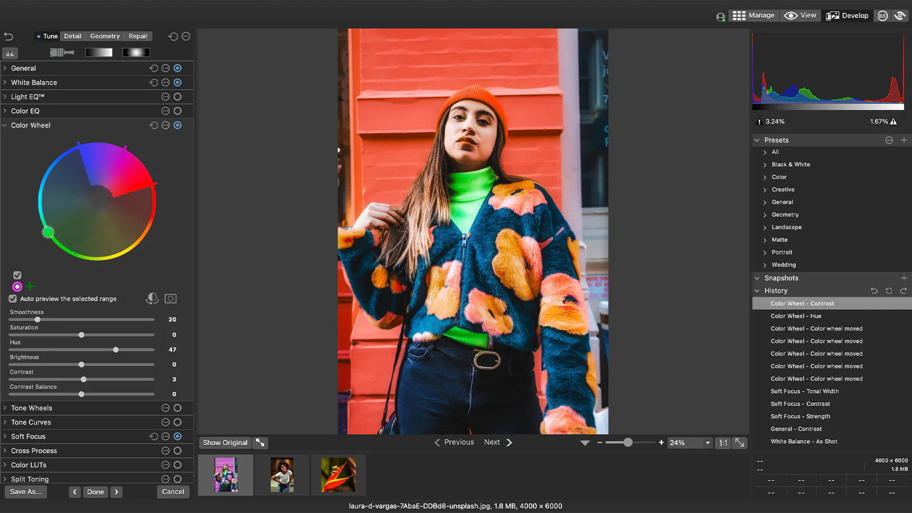Click the Show Original button

pos(225,442)
